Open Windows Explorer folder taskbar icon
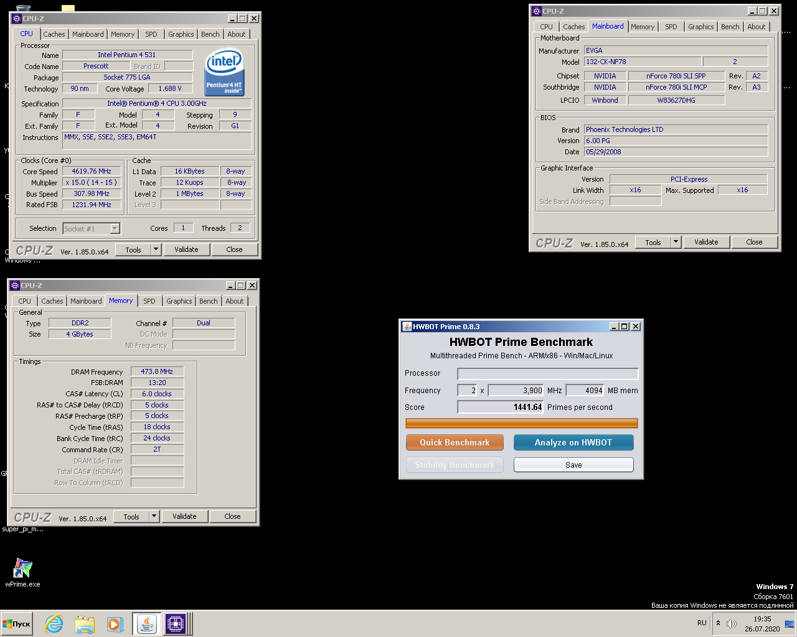Viewport: 797px width, 637px height. coord(85,624)
